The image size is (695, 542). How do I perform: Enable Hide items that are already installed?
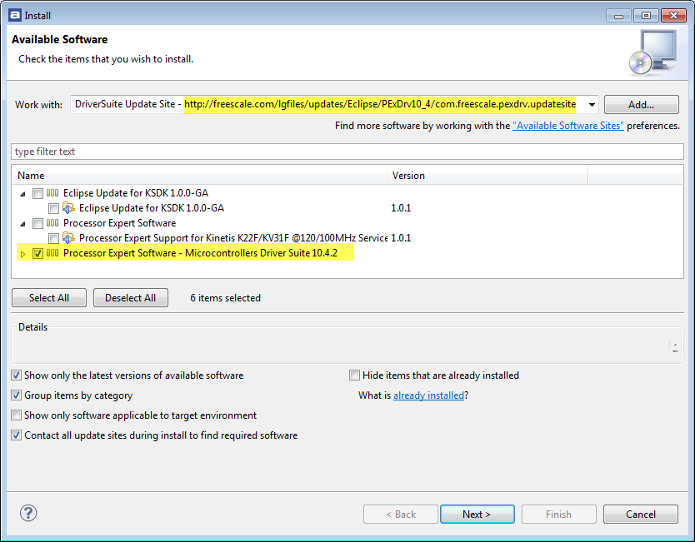[x=355, y=375]
